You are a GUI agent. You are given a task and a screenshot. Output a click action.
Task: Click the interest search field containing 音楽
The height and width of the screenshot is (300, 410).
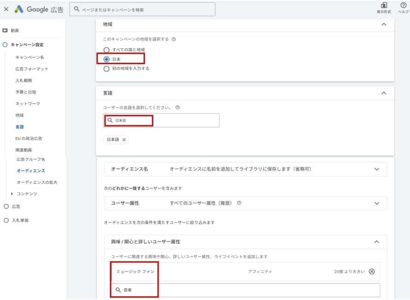click(246, 290)
